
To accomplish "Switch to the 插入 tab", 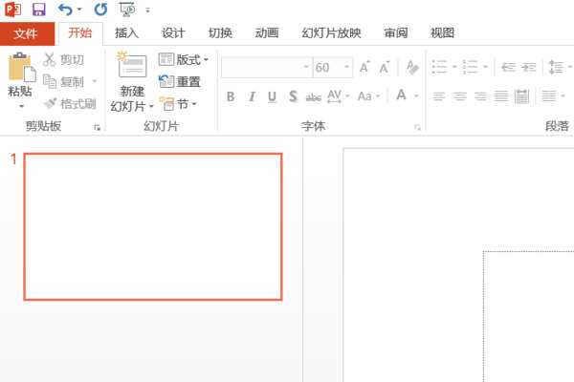I will tap(126, 33).
